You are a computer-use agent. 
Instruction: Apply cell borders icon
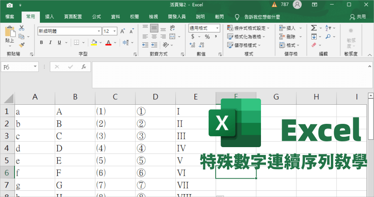[x=76, y=42]
